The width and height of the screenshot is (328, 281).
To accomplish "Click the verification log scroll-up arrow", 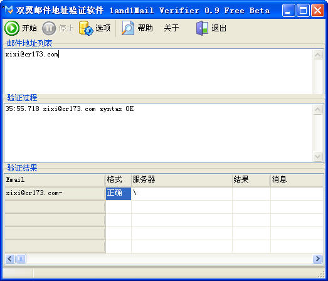I will point(317,109).
